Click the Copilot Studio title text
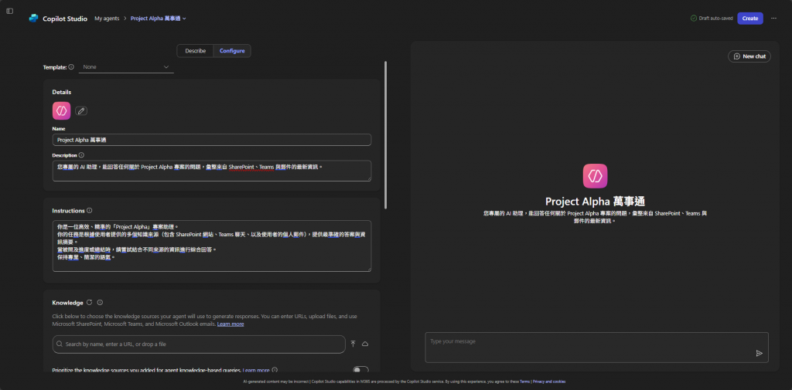Image resolution: width=792 pixels, height=390 pixels. (x=65, y=19)
